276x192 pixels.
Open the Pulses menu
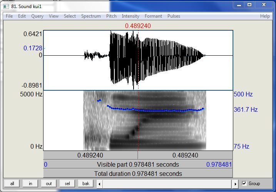coord(174,16)
